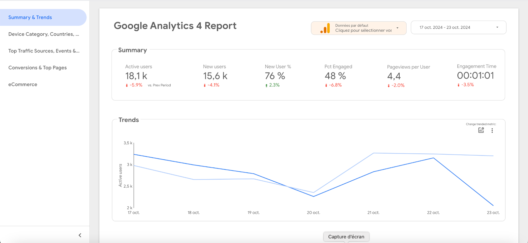The width and height of the screenshot is (528, 243).
Task: Click the Pageviews per User label
Action: (x=409, y=67)
